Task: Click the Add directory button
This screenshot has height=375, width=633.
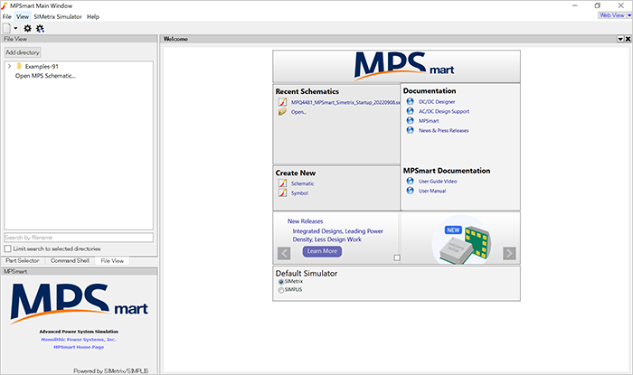Action: tap(23, 52)
